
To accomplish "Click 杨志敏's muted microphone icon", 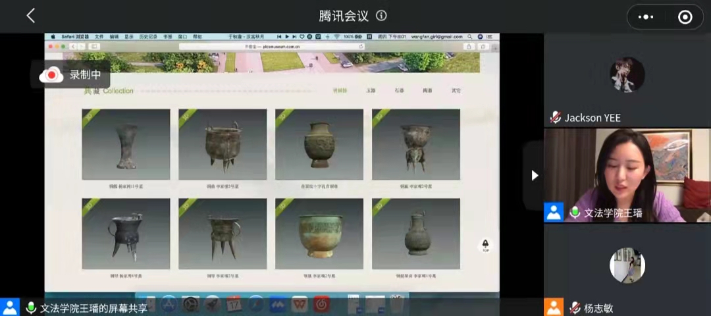I will [x=574, y=307].
